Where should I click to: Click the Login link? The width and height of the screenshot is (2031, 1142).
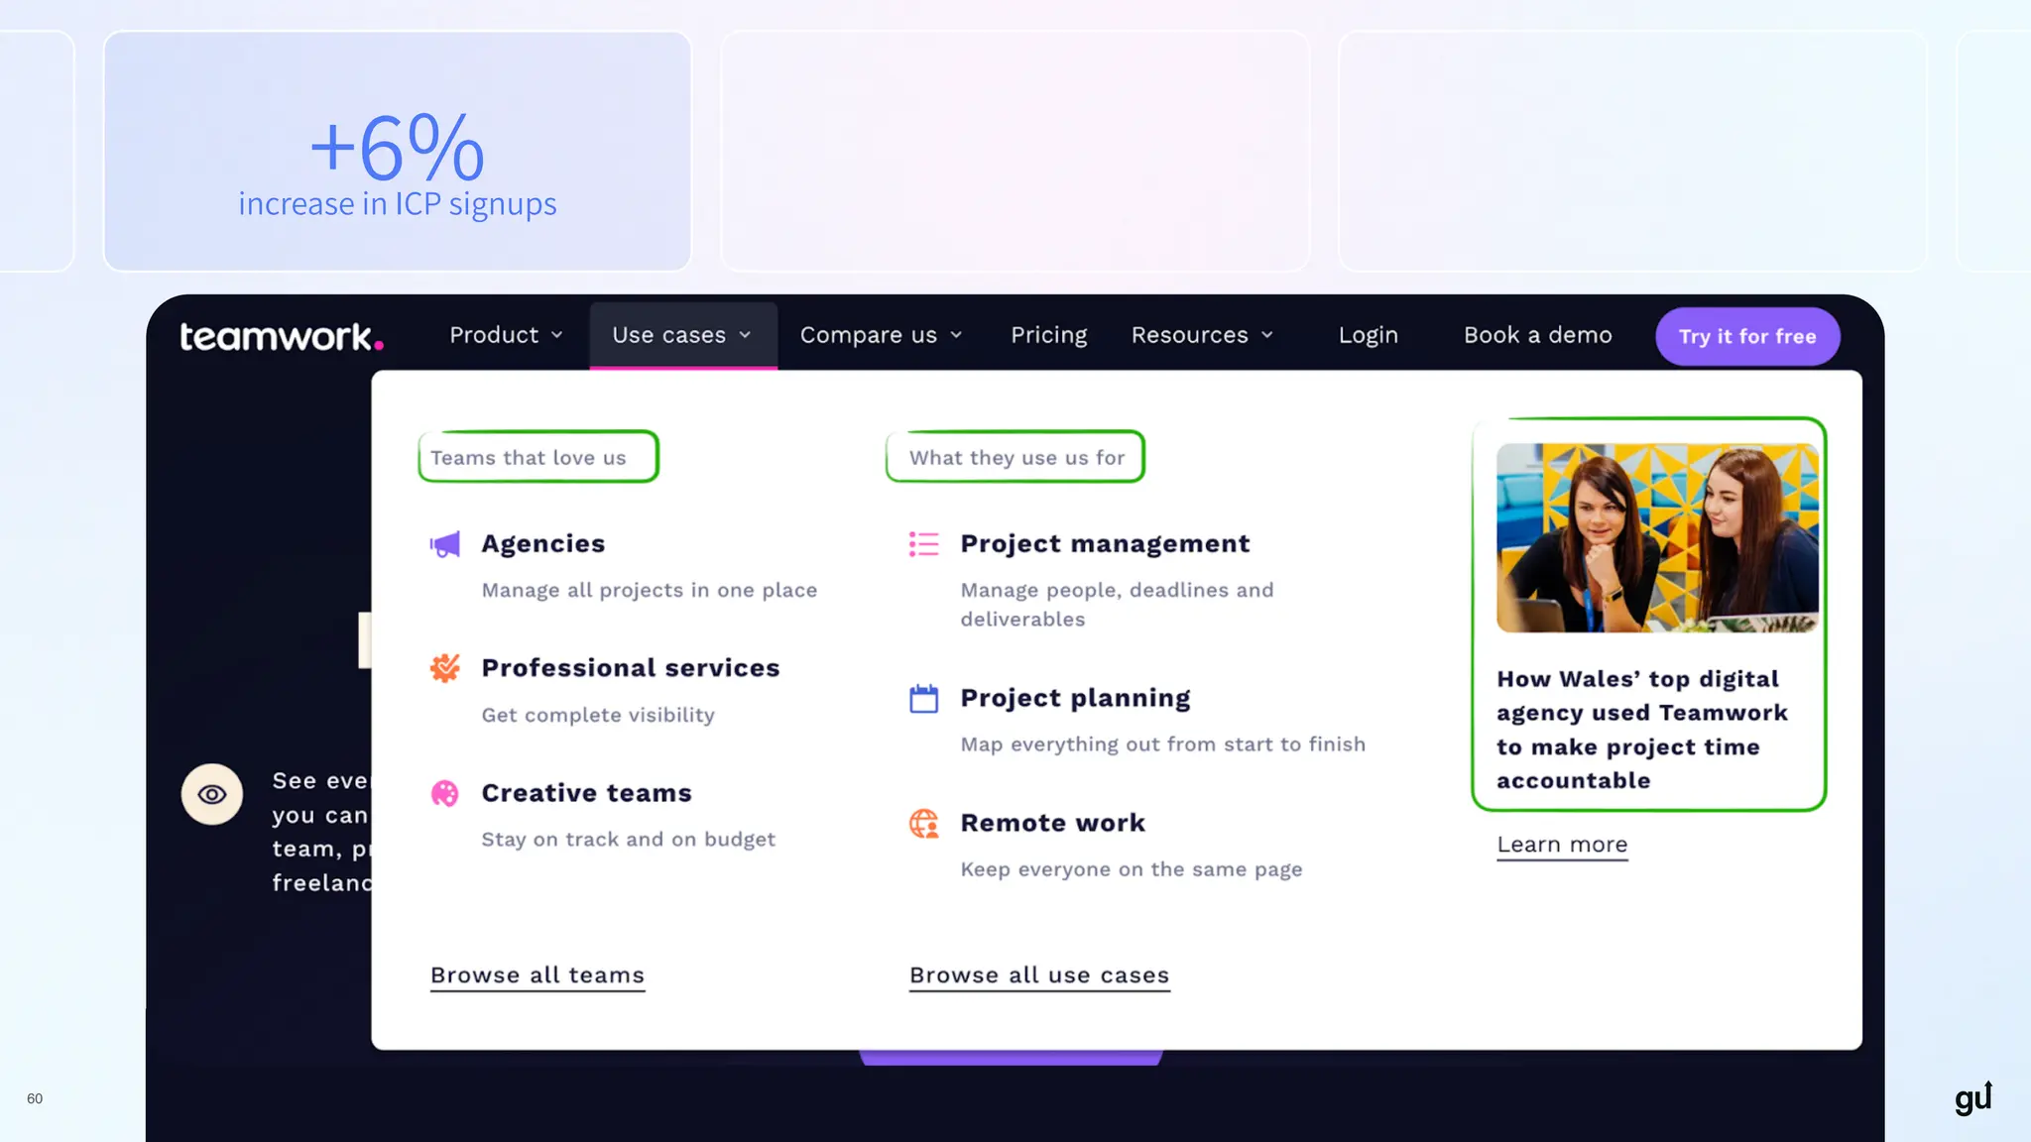point(1369,335)
